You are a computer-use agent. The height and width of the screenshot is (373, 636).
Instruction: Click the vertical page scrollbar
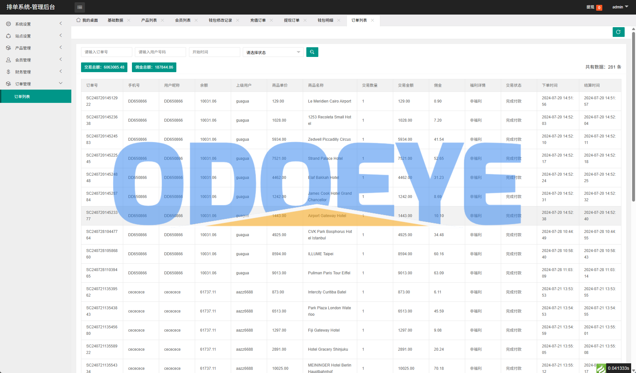tap(633, 116)
